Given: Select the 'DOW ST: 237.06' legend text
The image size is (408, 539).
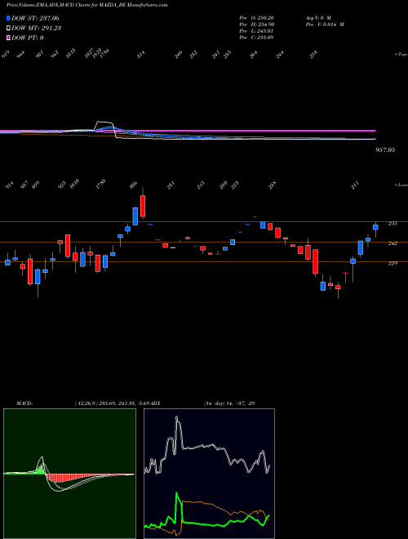Looking at the screenshot, I should [35, 19].
